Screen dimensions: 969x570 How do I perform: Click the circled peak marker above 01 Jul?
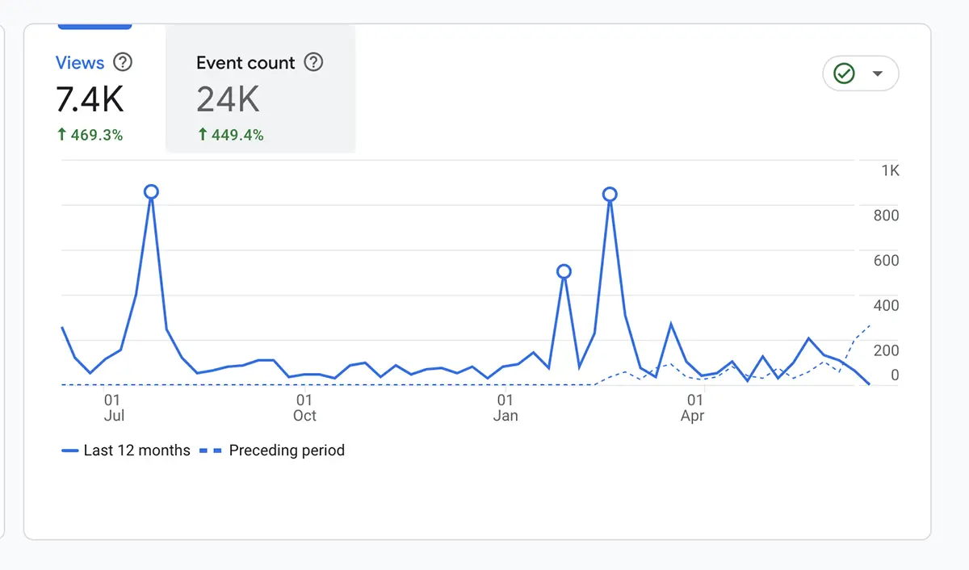pyautogui.click(x=151, y=191)
